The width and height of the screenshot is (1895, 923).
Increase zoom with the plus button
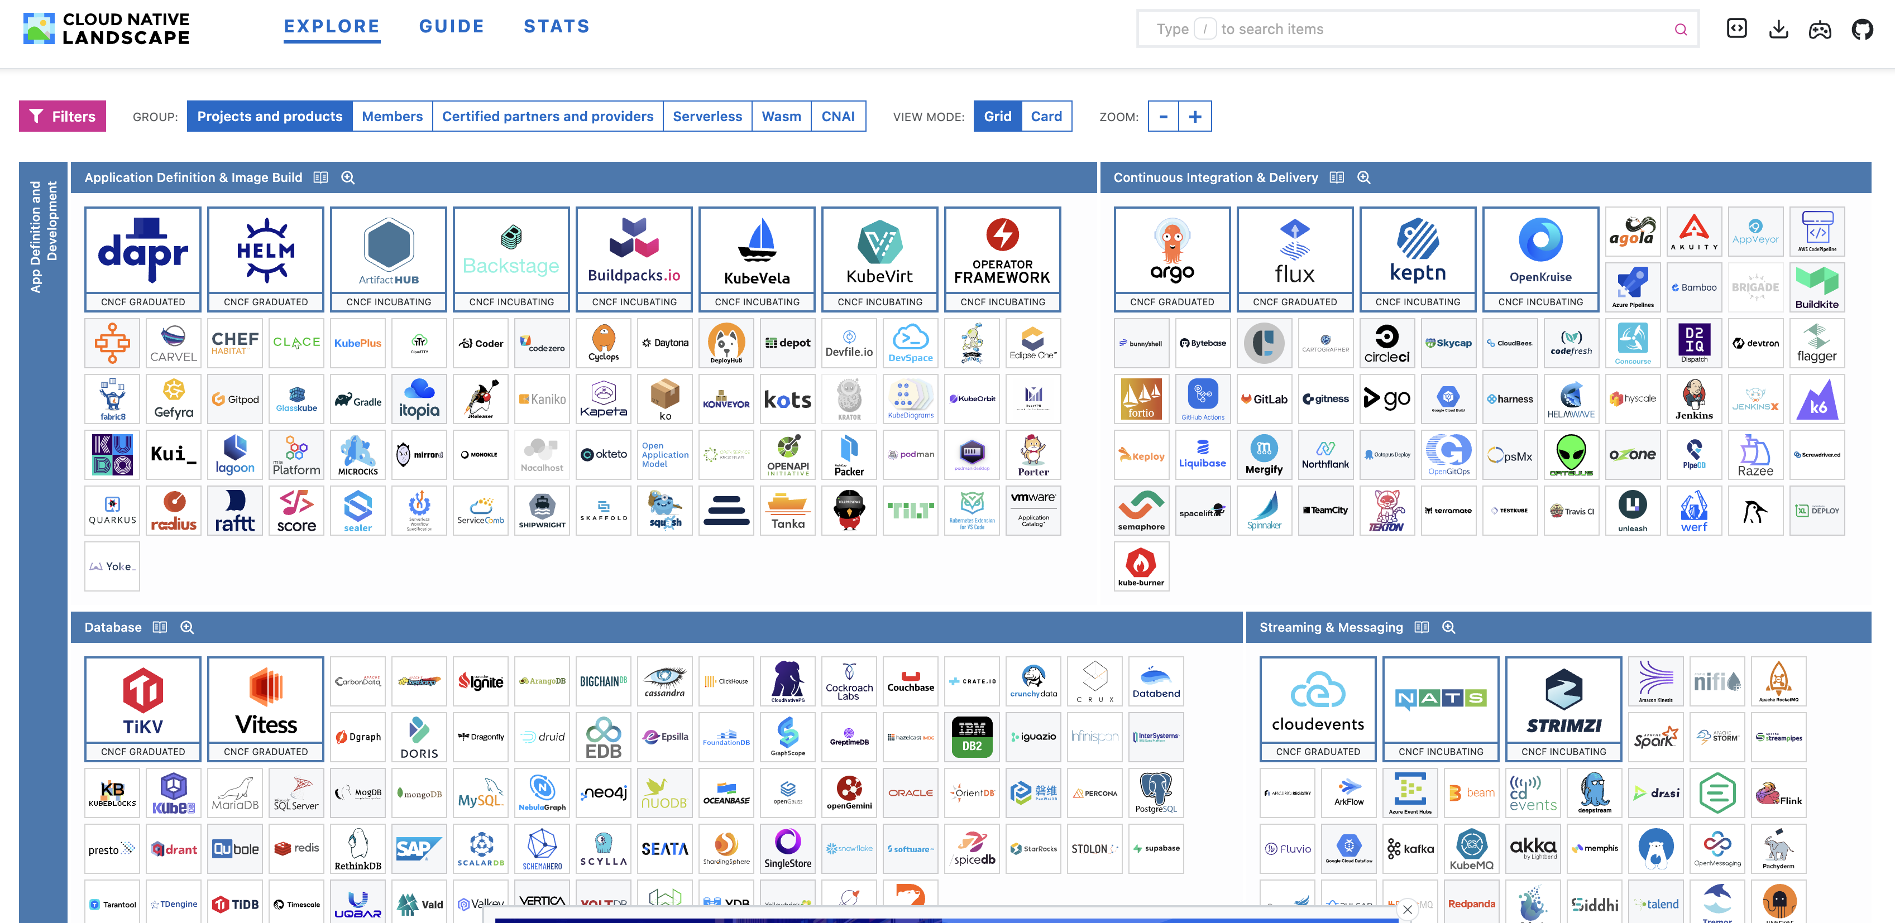tap(1195, 116)
